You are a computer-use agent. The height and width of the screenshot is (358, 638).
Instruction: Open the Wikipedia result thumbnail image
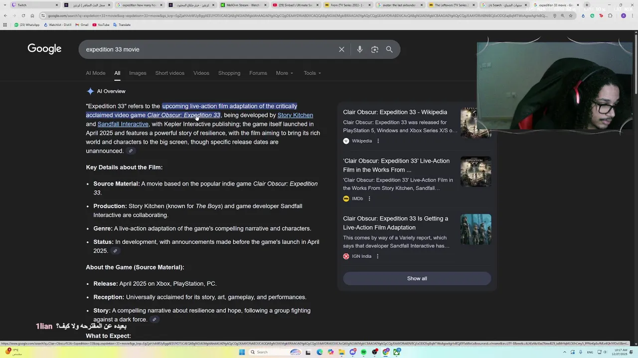click(x=476, y=122)
